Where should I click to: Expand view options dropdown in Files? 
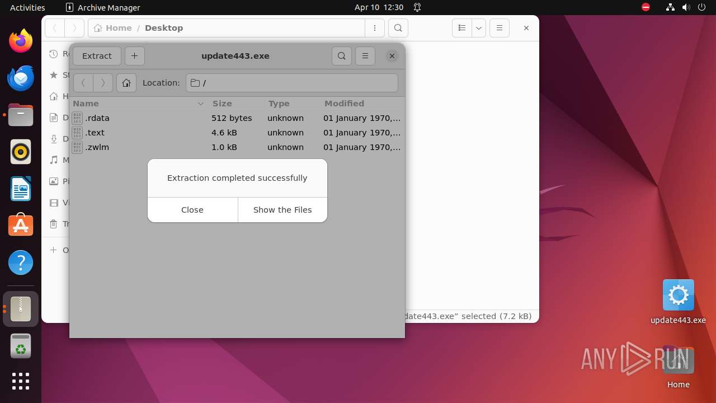(478, 28)
